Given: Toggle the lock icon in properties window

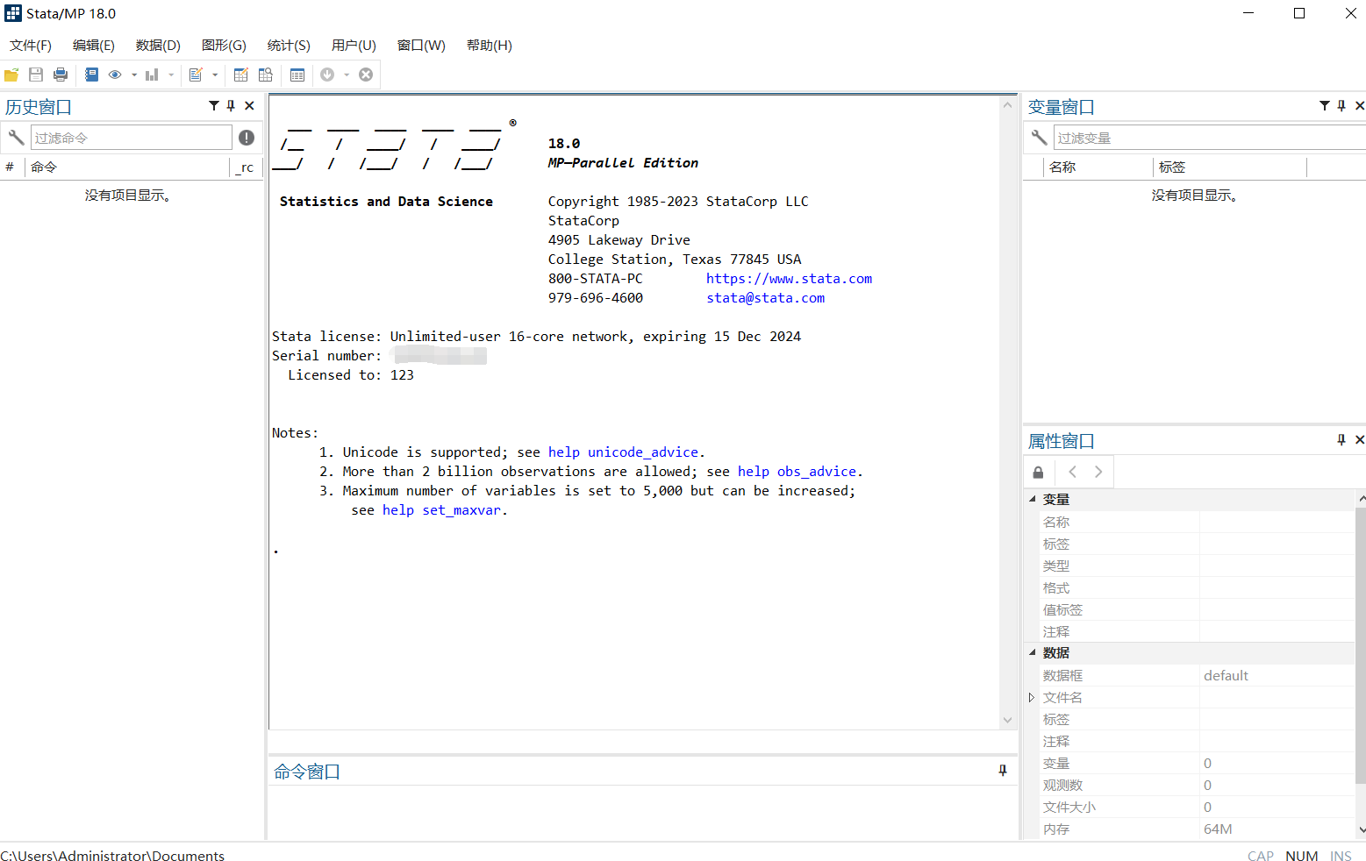Looking at the screenshot, I should coord(1039,473).
